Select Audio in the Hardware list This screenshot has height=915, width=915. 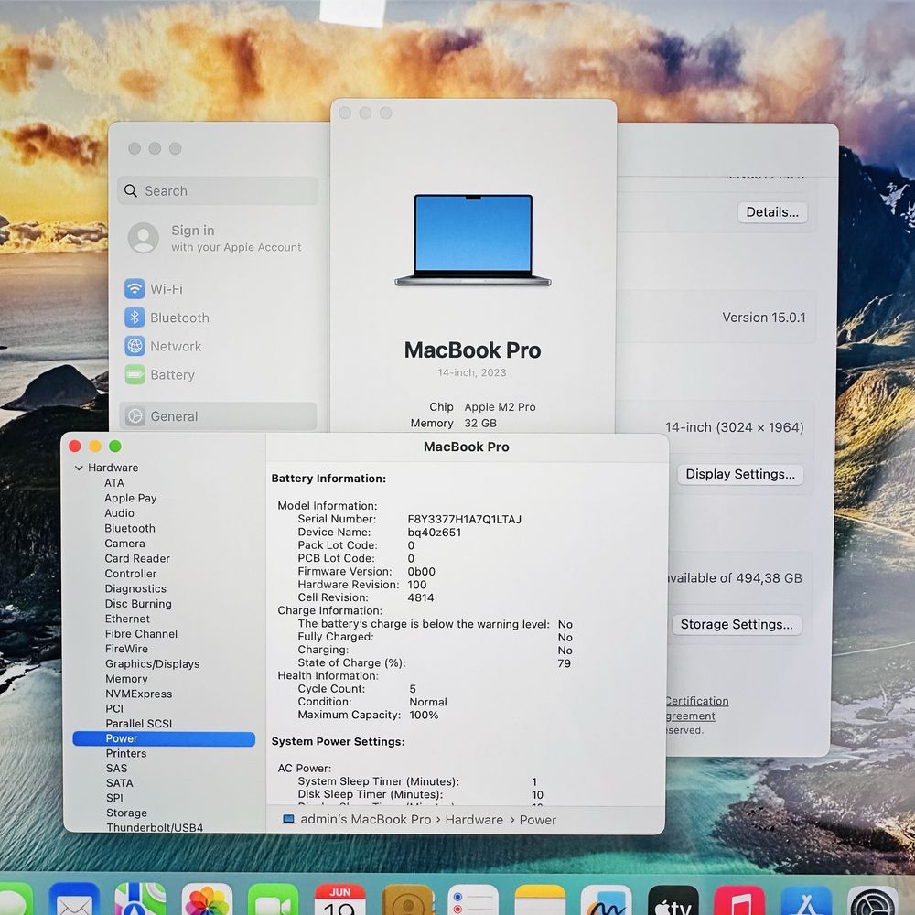[119, 513]
